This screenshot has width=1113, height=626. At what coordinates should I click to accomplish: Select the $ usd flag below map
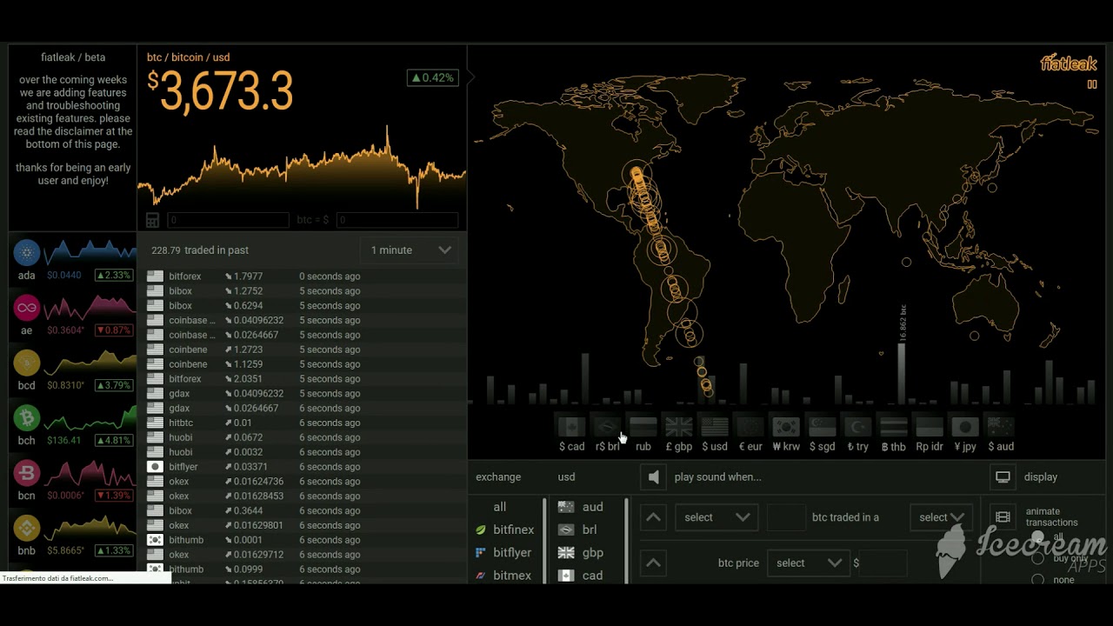pos(715,427)
